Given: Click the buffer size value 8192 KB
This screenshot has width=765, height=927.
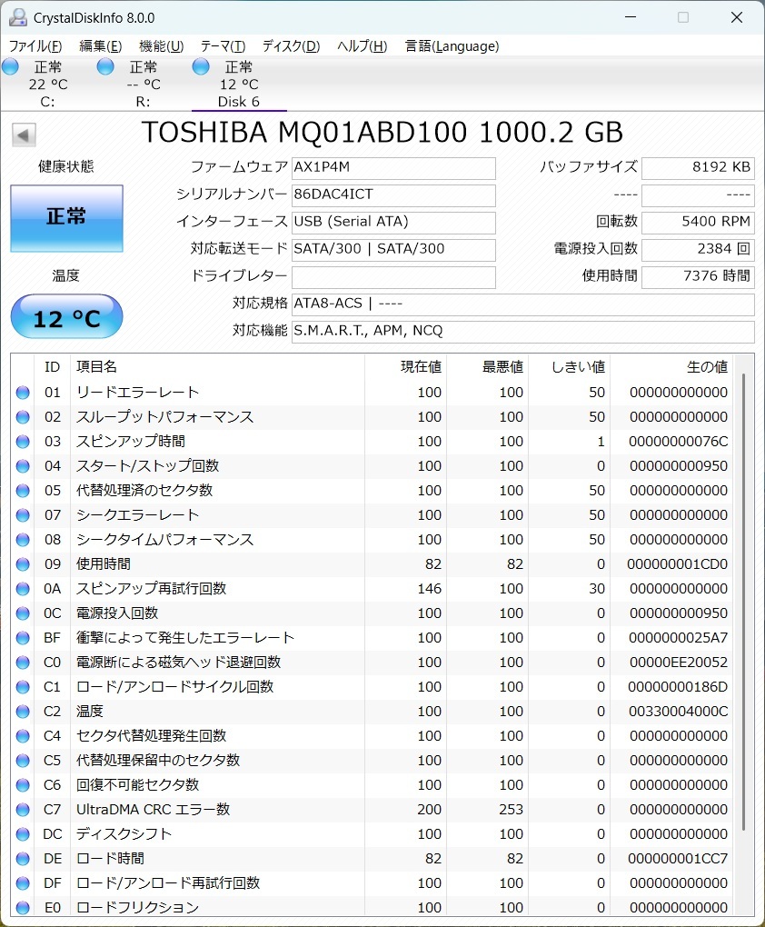Looking at the screenshot, I should pyautogui.click(x=698, y=168).
